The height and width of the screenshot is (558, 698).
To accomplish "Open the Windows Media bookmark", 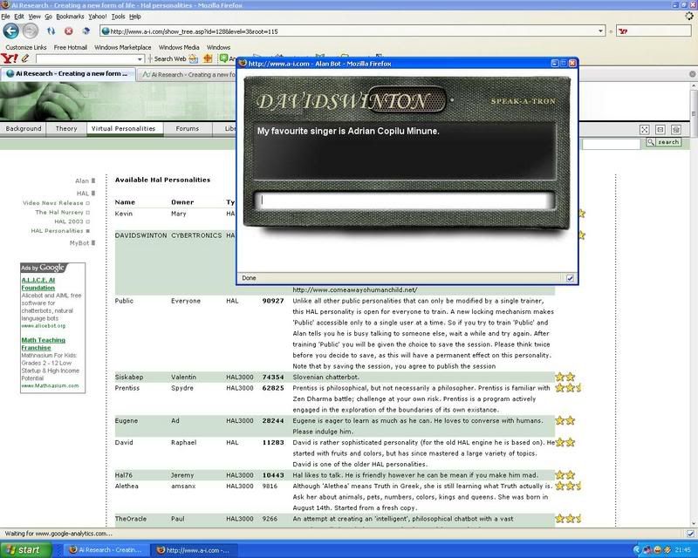I will [x=179, y=47].
